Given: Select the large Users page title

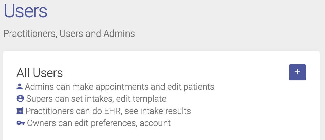Looking at the screenshot, I should point(26,11).
